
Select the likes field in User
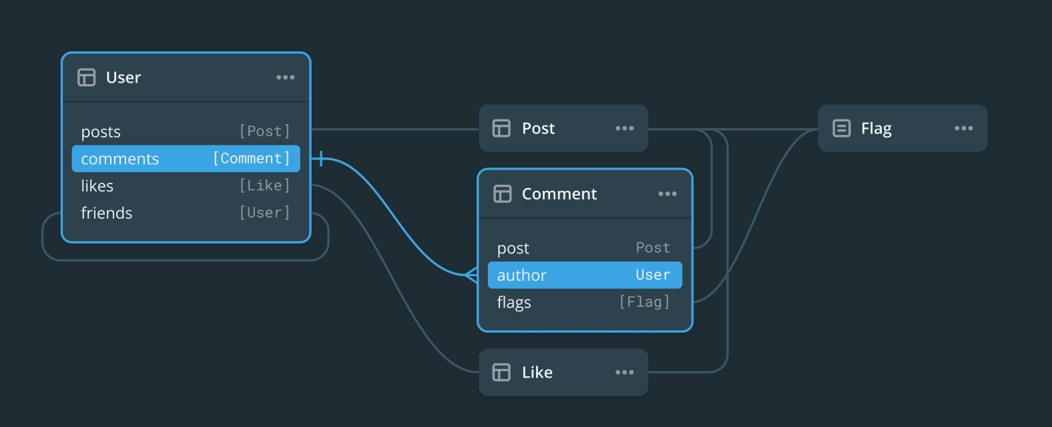tap(186, 185)
